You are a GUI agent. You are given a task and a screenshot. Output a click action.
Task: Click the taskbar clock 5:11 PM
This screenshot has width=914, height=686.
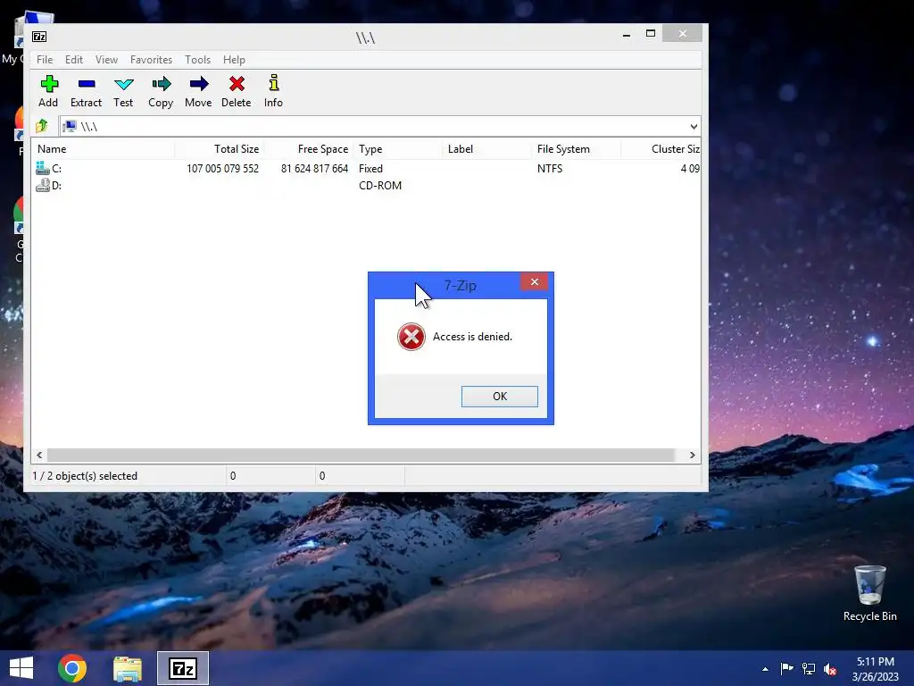pos(875,669)
